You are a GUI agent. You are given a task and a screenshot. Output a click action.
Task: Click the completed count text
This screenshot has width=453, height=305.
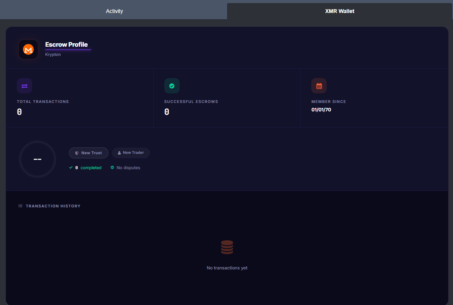[x=88, y=168]
